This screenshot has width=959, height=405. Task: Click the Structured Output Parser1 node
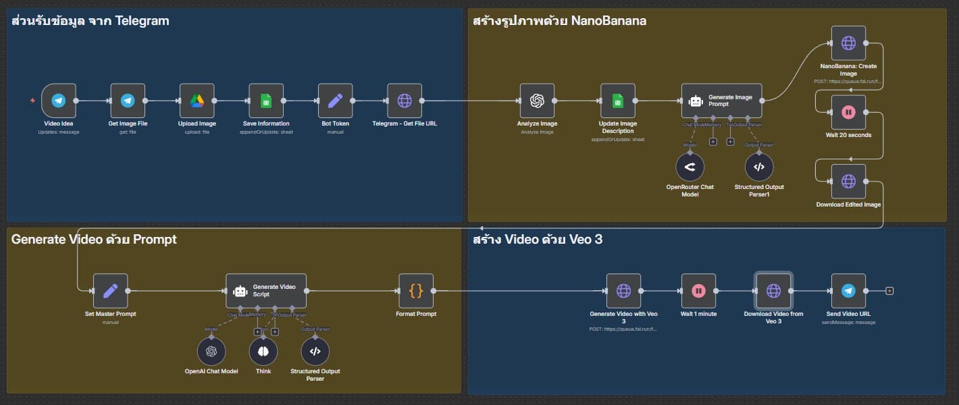[759, 167]
